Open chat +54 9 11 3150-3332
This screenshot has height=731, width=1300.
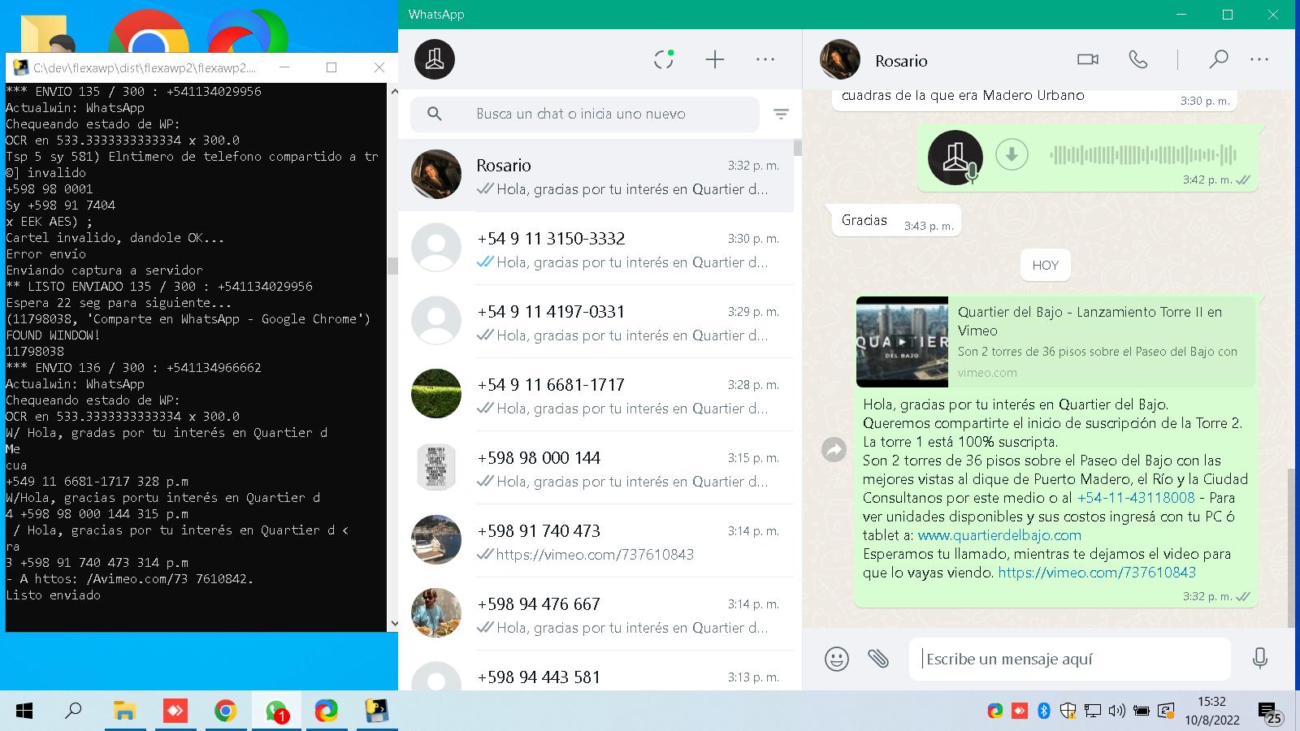coord(596,249)
